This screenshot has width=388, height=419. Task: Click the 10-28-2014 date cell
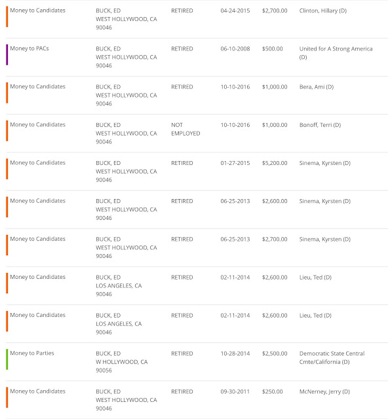pyautogui.click(x=235, y=354)
